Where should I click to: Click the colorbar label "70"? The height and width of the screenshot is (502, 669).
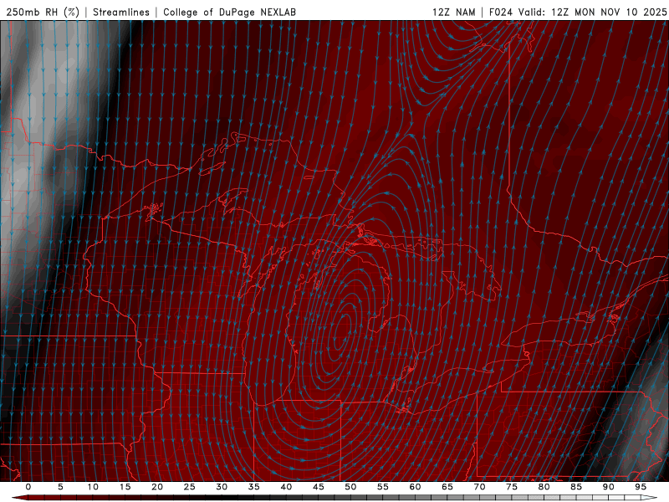(479, 487)
